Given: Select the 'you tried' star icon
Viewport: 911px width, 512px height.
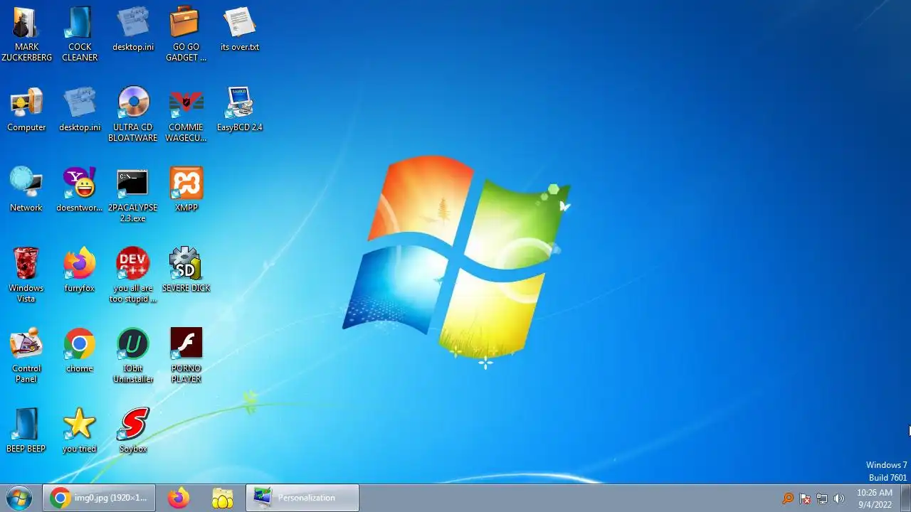Looking at the screenshot, I should pos(80,431).
